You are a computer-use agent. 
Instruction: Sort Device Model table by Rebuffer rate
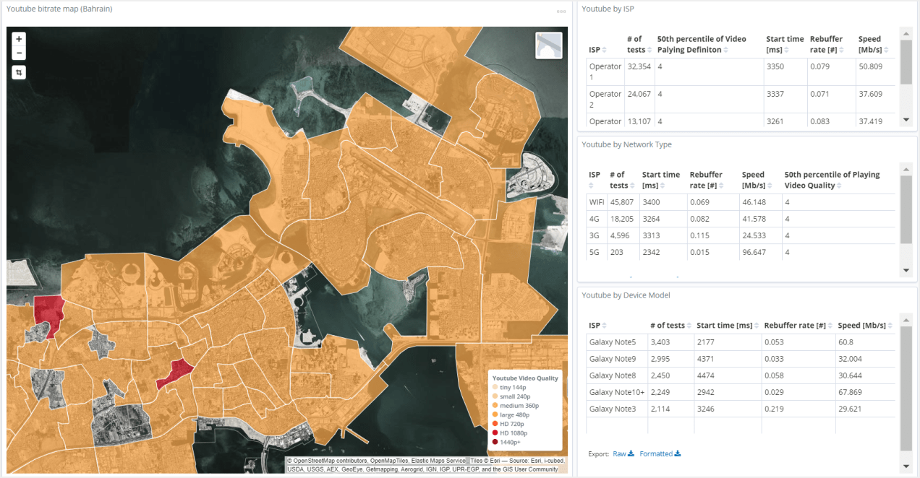(x=830, y=326)
